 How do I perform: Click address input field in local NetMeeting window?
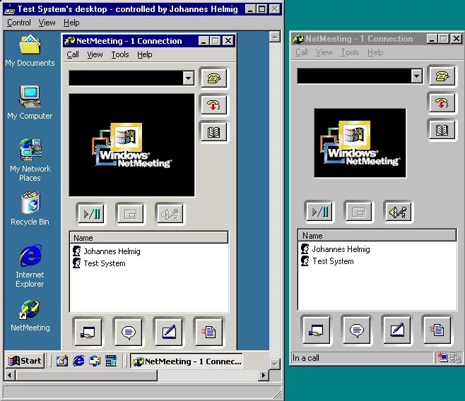click(x=354, y=76)
